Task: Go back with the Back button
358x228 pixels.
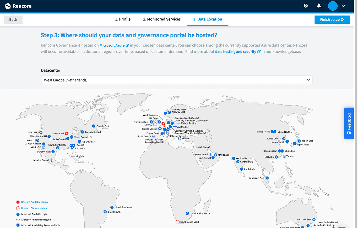Action: 13,20
